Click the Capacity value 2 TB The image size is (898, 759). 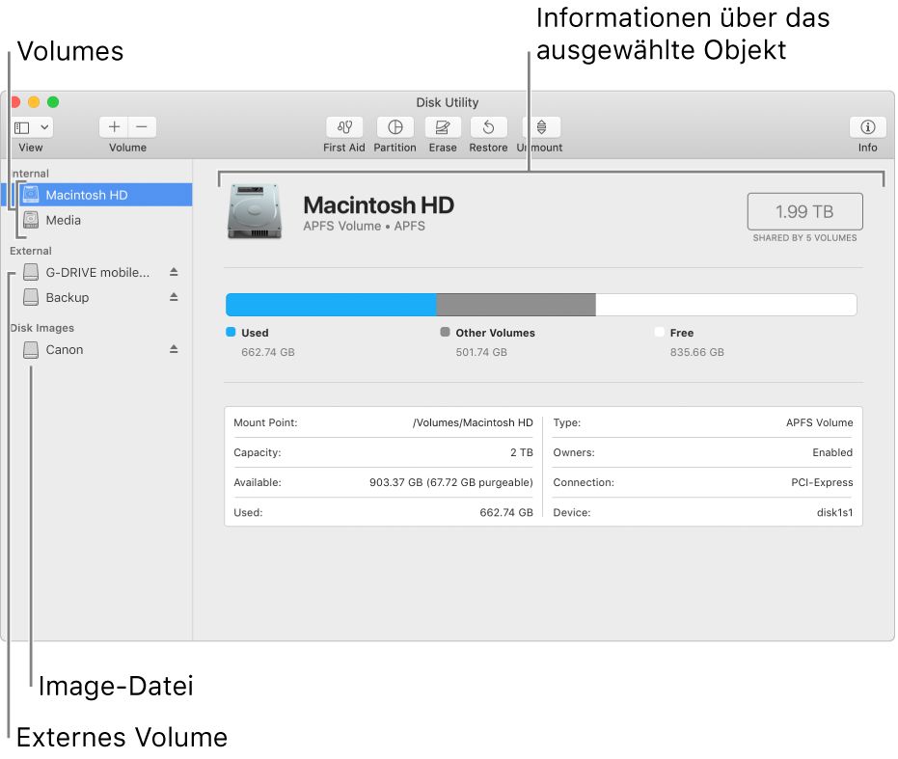(x=522, y=452)
